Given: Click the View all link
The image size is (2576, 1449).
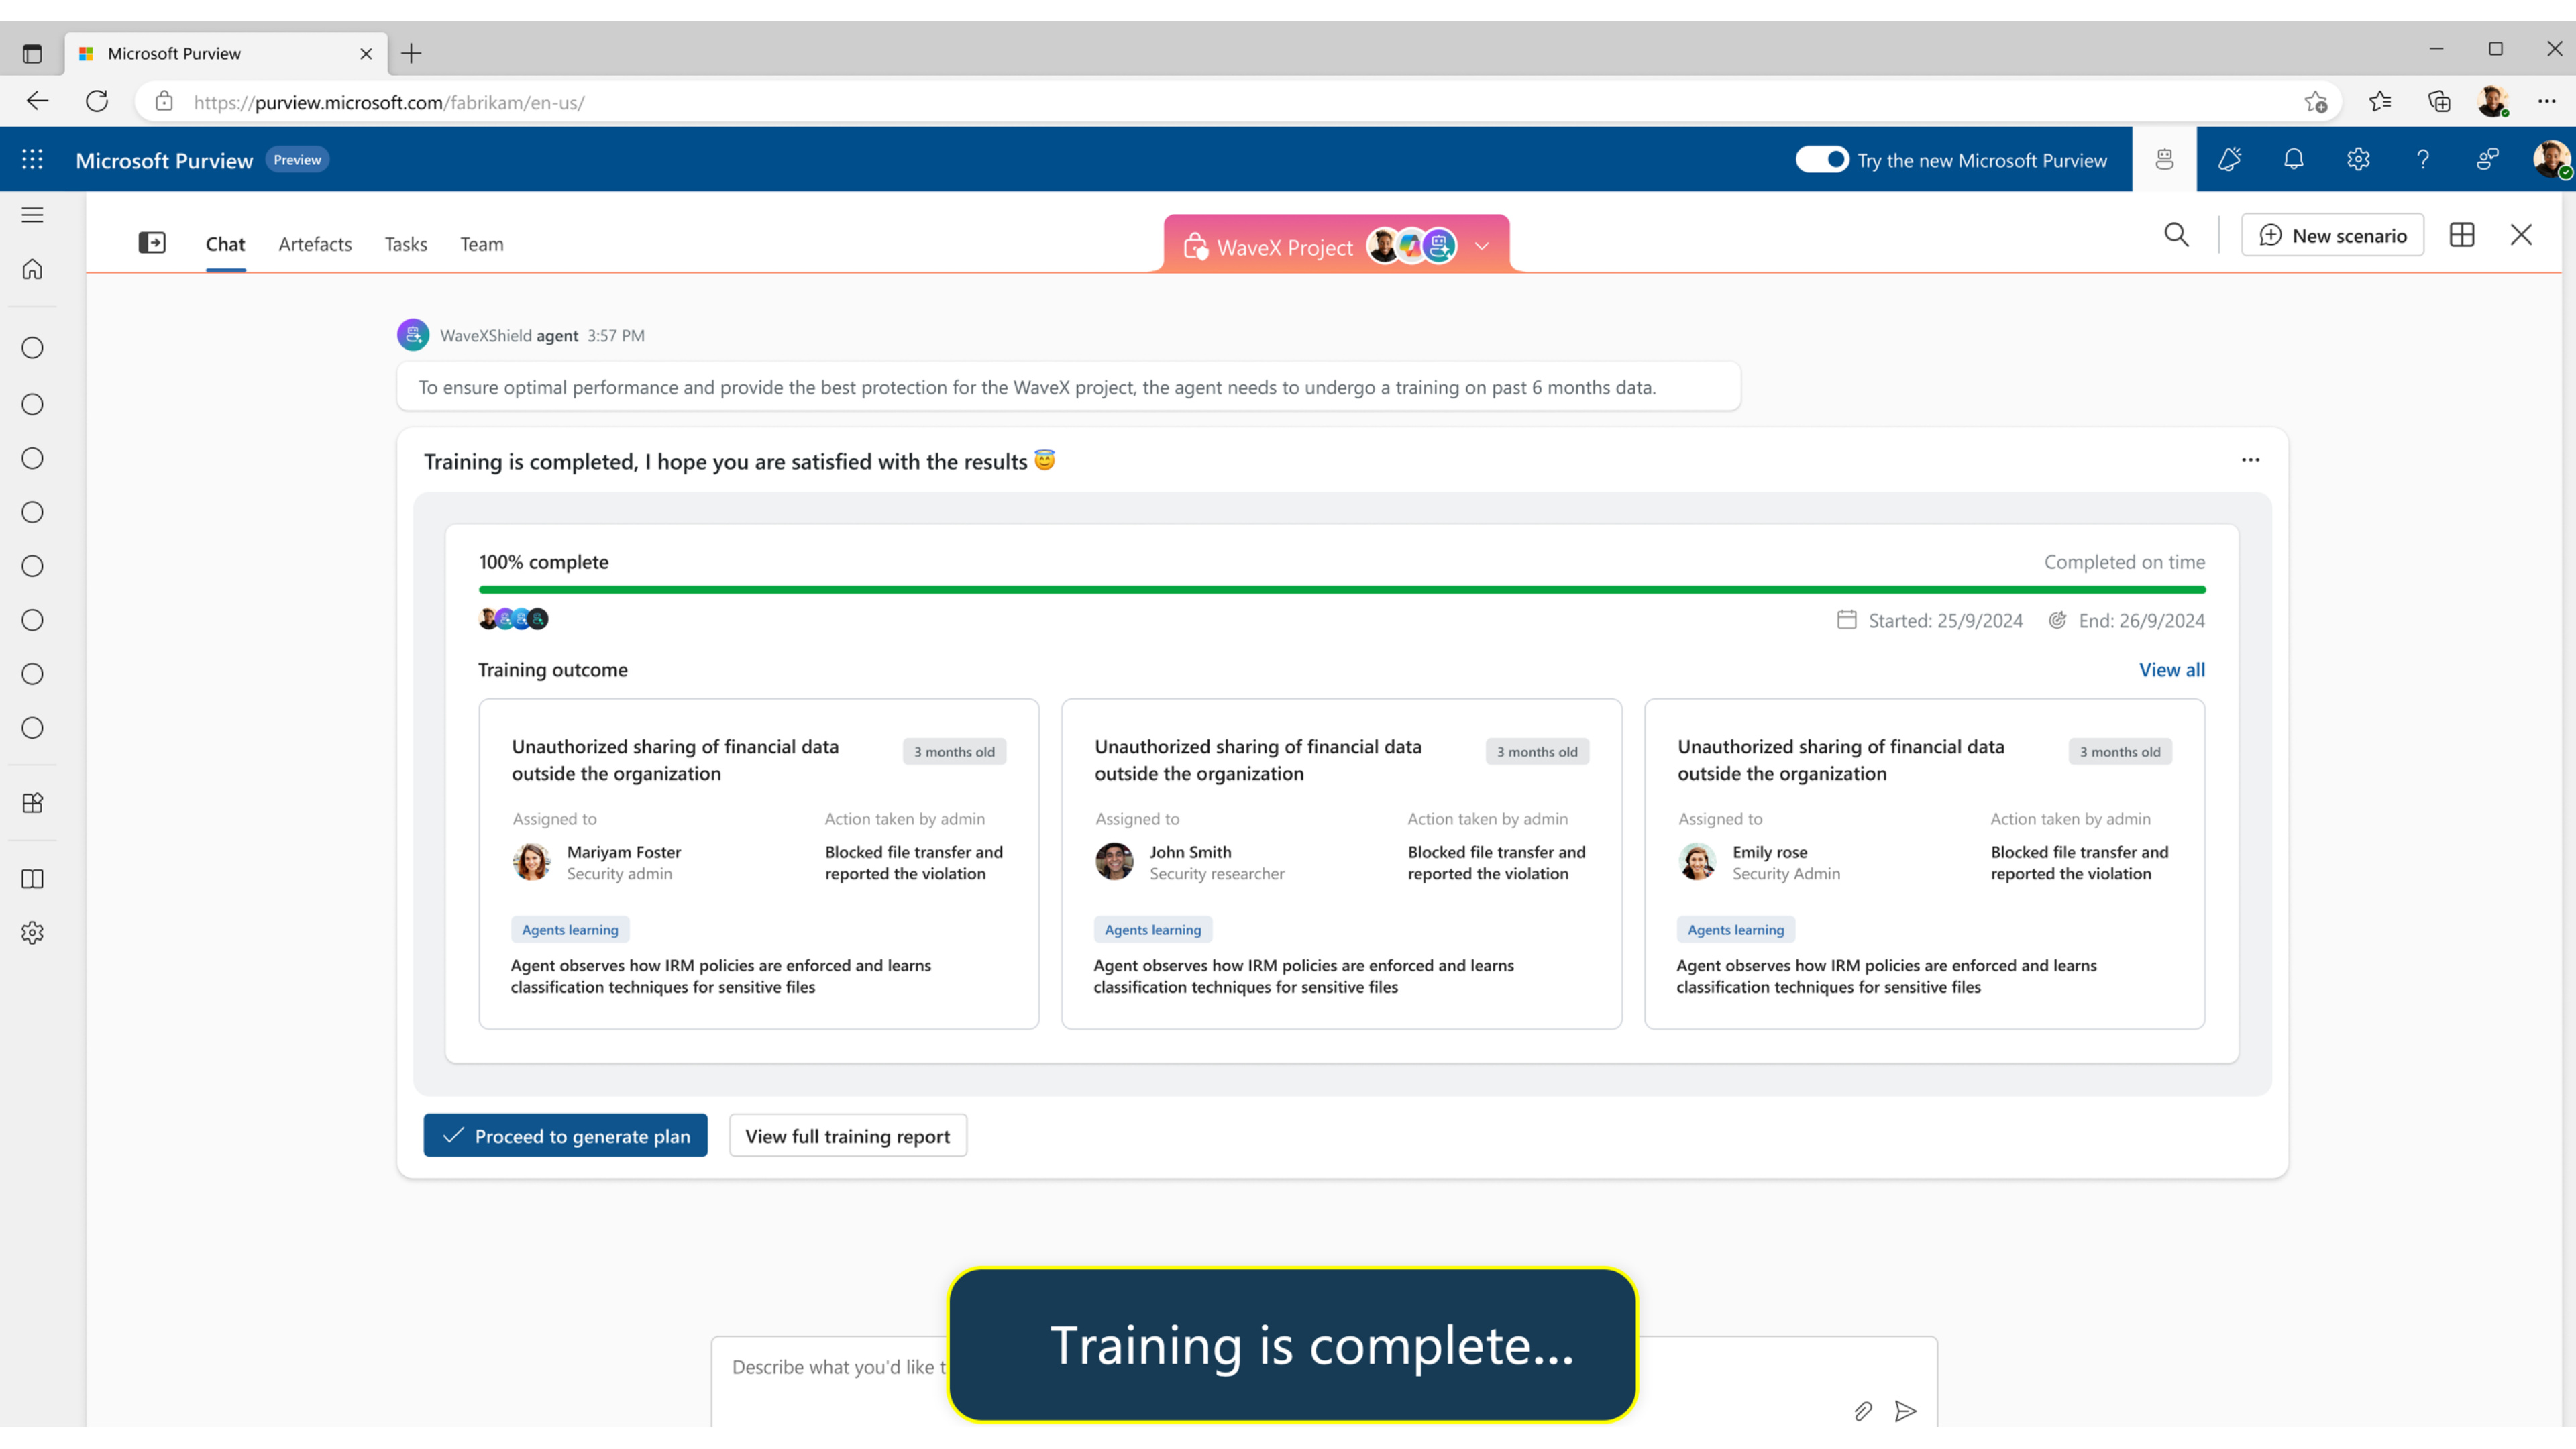Looking at the screenshot, I should coord(2171,670).
